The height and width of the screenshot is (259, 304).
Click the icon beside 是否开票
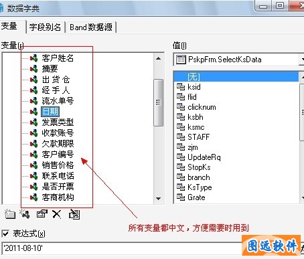[x=33, y=187]
